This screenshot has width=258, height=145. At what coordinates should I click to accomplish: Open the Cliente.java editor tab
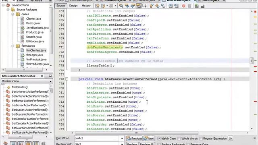pyautogui.click(x=211, y=1)
